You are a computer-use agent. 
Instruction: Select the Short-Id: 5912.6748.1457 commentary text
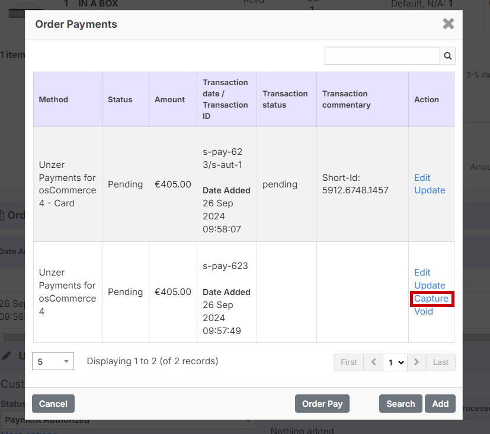[356, 184]
